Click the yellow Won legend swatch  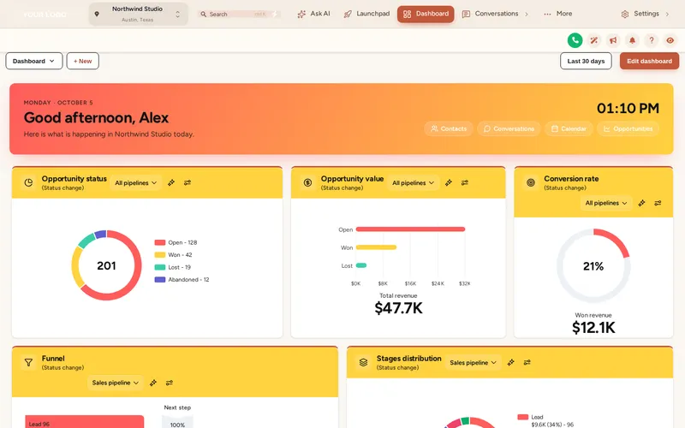tap(160, 254)
